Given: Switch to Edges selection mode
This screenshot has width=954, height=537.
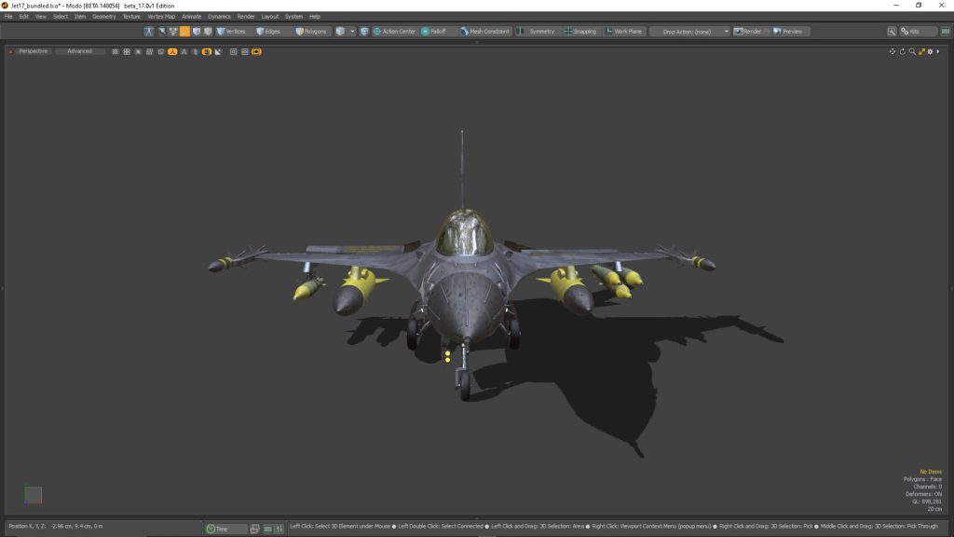Looking at the screenshot, I should click(x=268, y=31).
